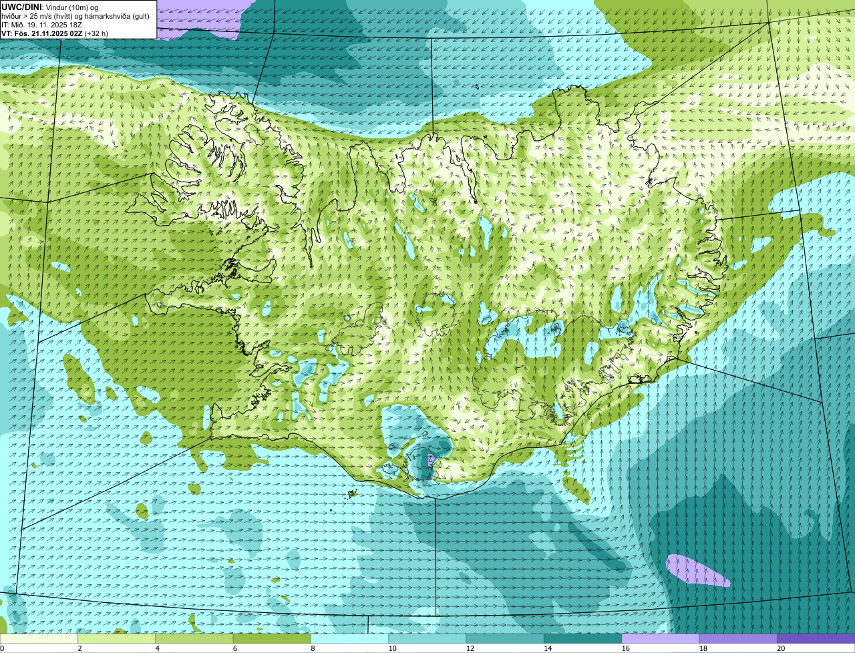The height and width of the screenshot is (653, 855).
Task: Click the dark teal 14–16 legend swatch
Action: tap(583, 639)
